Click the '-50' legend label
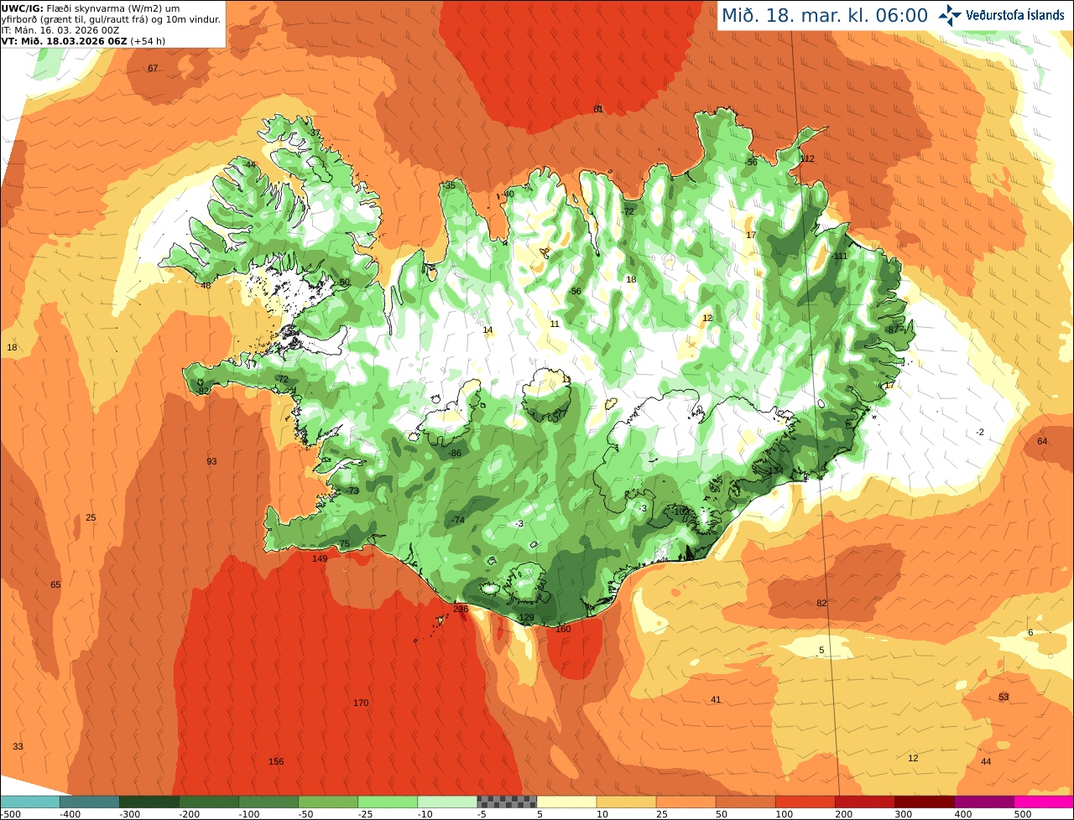This screenshot has width=1074, height=820. pos(306,814)
